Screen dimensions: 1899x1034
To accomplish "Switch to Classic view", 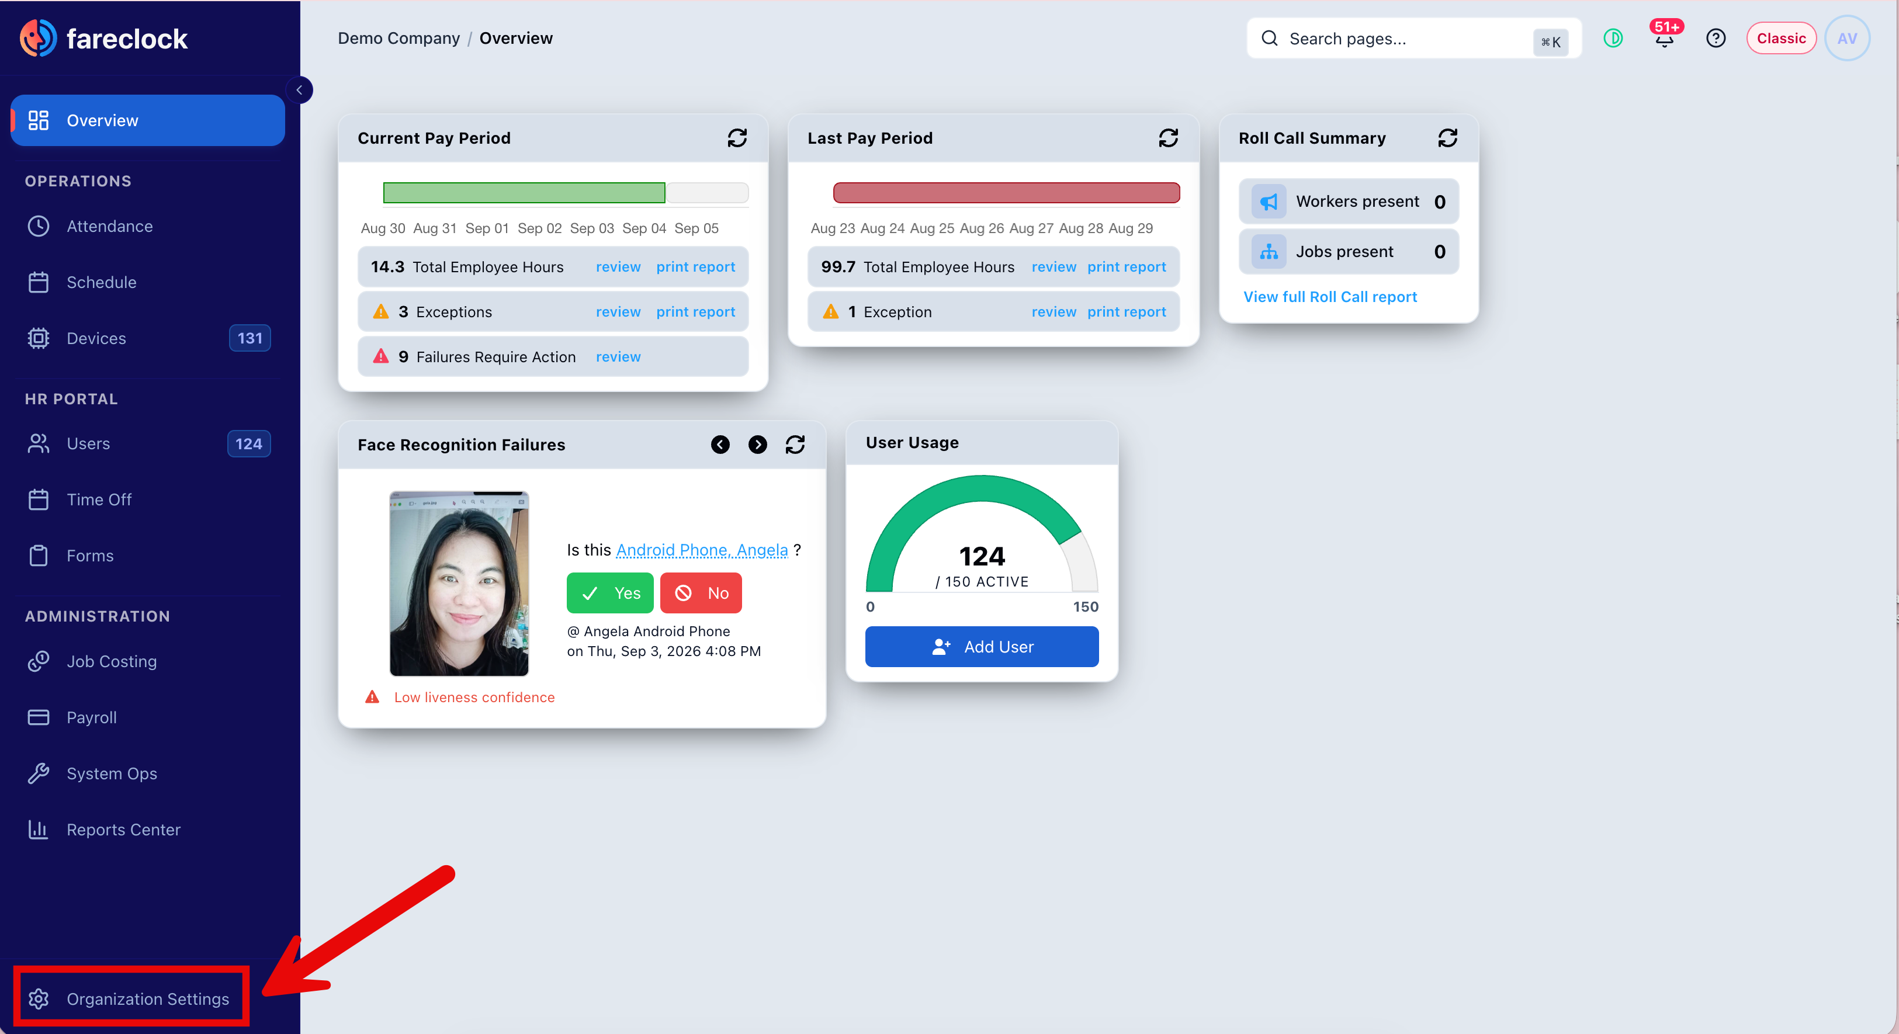I will [1781, 39].
